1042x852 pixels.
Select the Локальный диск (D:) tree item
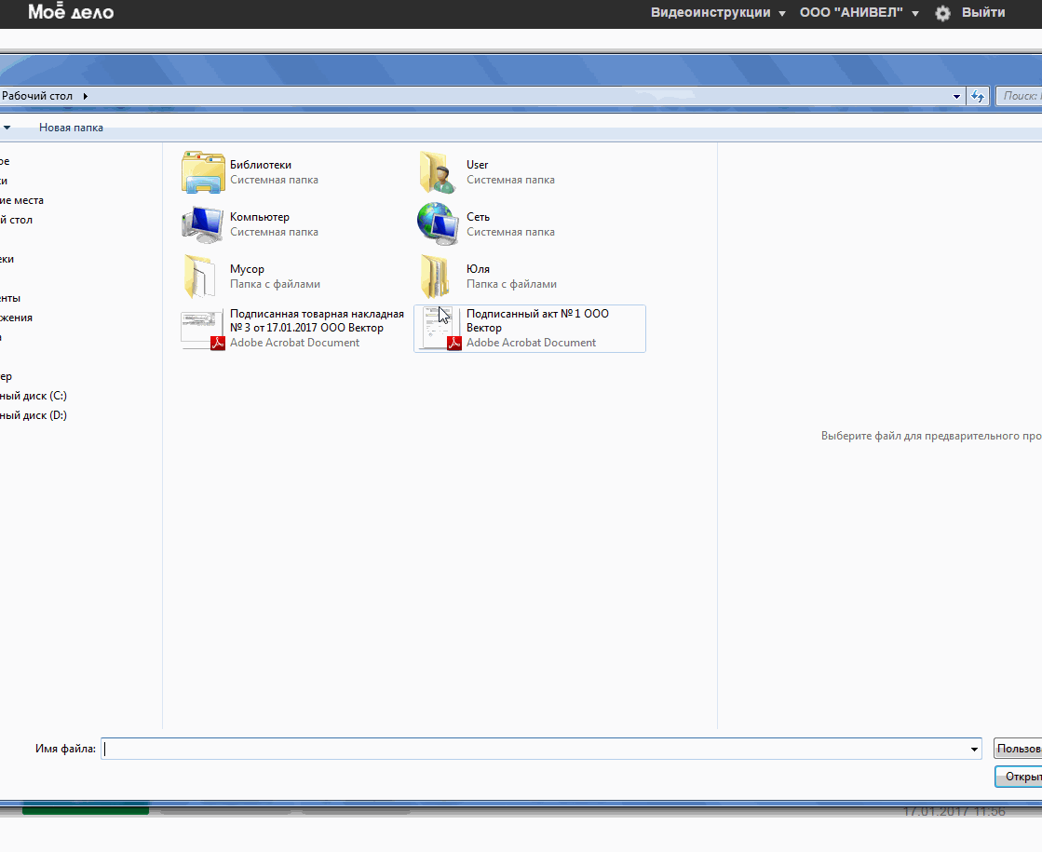[34, 415]
